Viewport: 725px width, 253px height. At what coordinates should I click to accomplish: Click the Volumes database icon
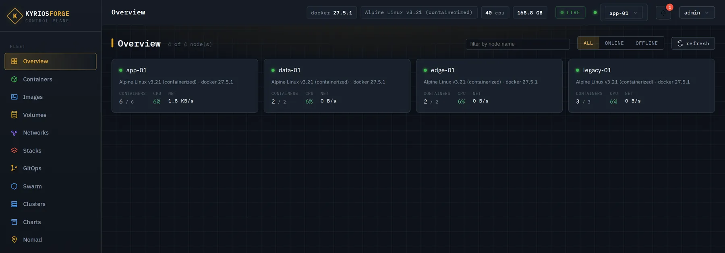(14, 115)
